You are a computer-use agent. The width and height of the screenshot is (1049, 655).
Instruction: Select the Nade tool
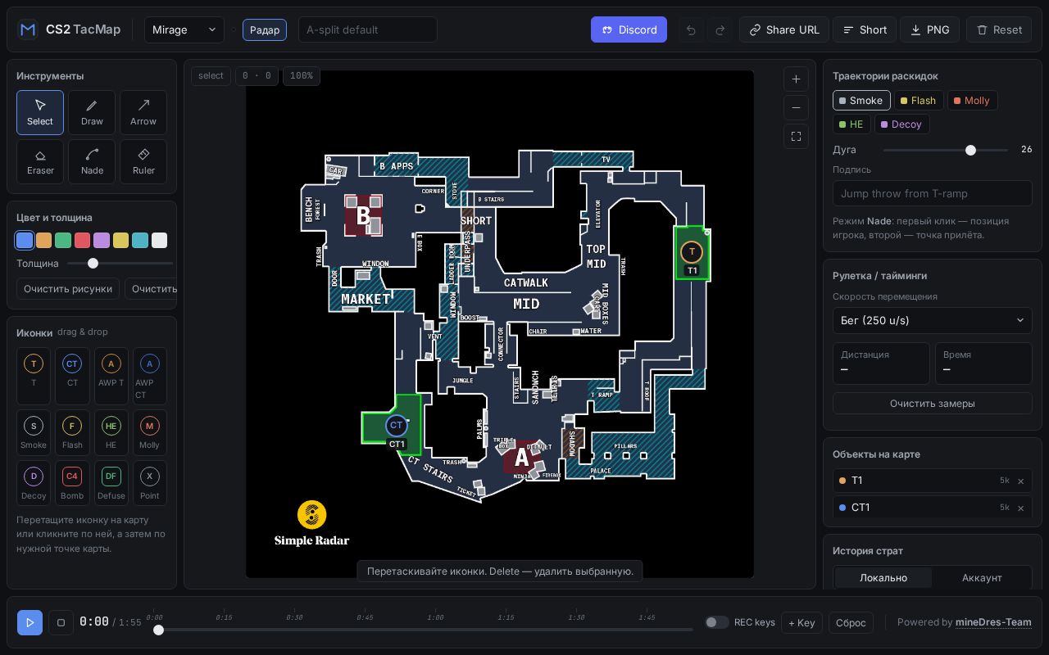(92, 161)
